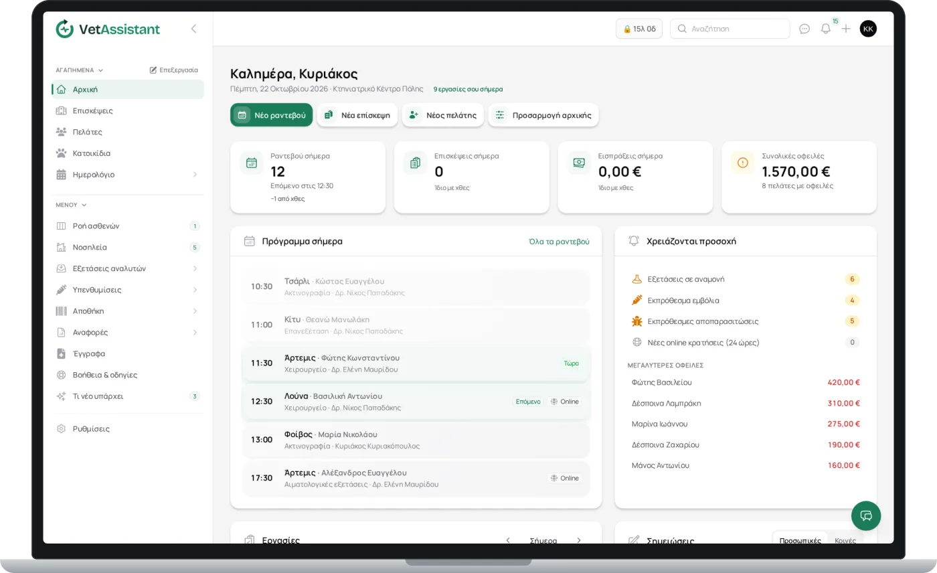Collapse the ΑΓΑΠΗΜΕΝΑ section
The height and width of the screenshot is (573, 937).
80,70
